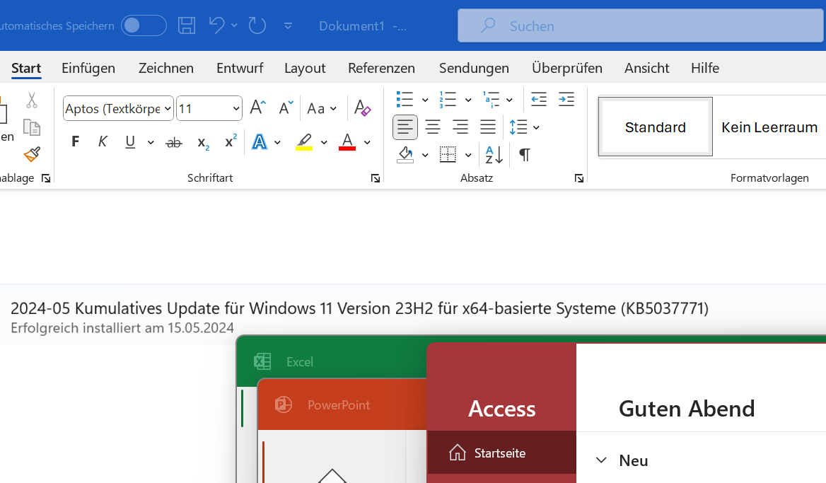Undo the last action
The image size is (826, 483).
pyautogui.click(x=216, y=25)
